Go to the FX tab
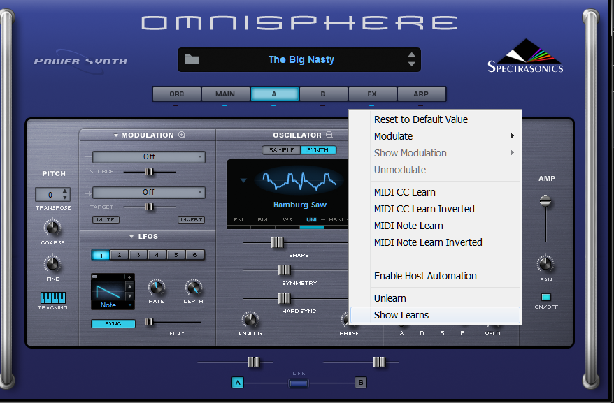Image resolution: width=614 pixels, height=403 pixels. click(372, 94)
